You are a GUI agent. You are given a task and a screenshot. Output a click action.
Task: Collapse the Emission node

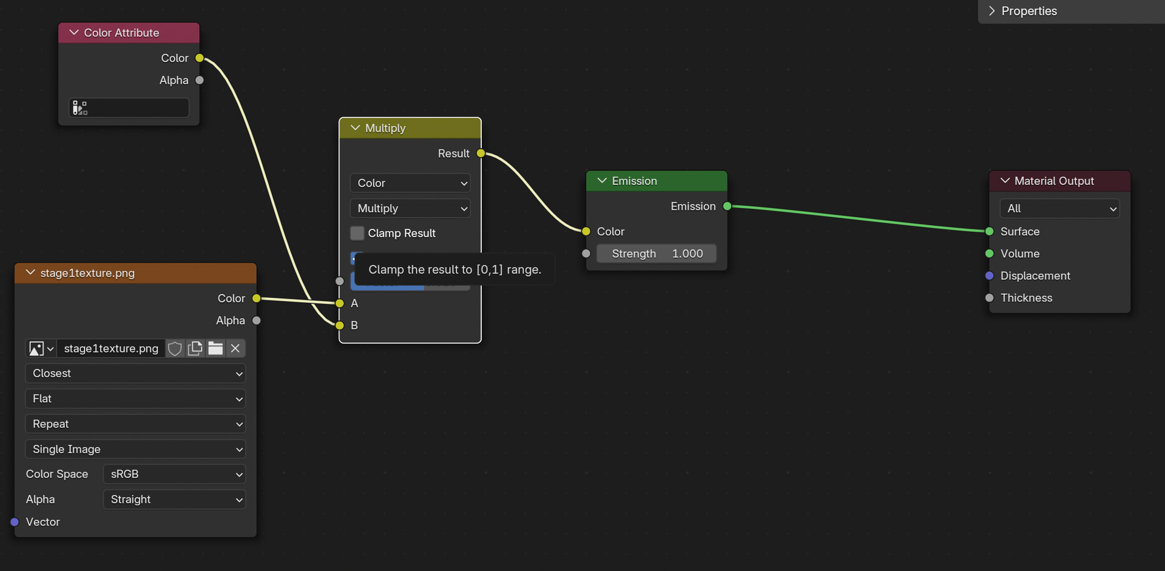point(602,181)
